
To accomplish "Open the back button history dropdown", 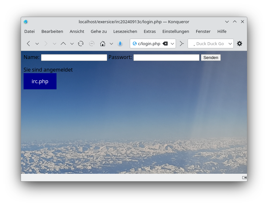I will (x=37, y=44).
